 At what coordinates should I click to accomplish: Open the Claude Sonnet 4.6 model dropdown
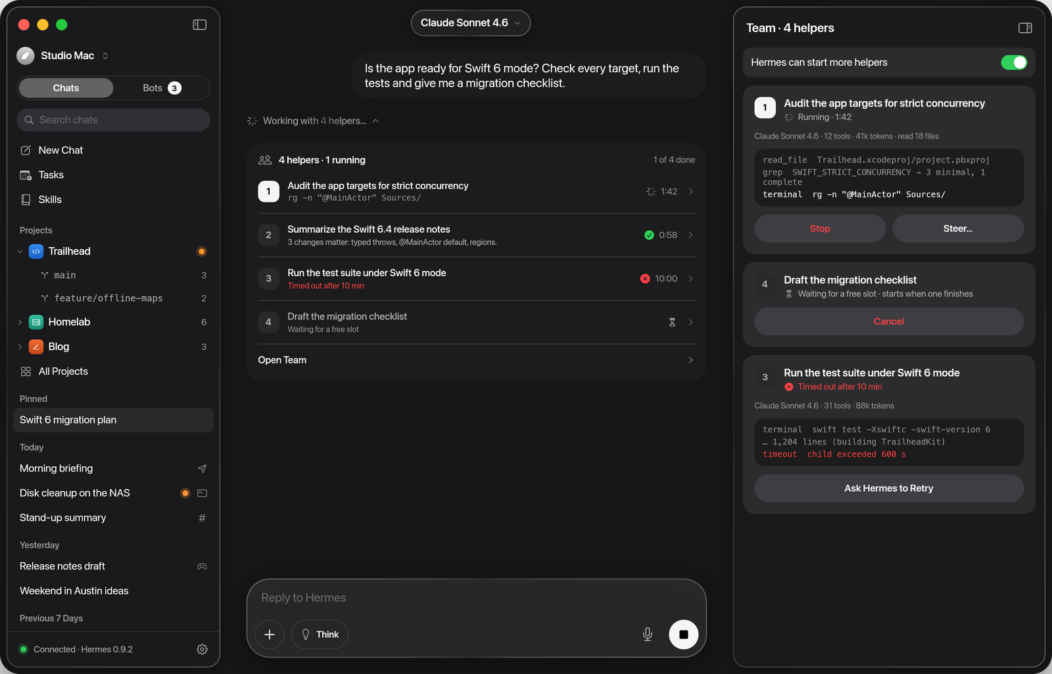[x=471, y=23]
